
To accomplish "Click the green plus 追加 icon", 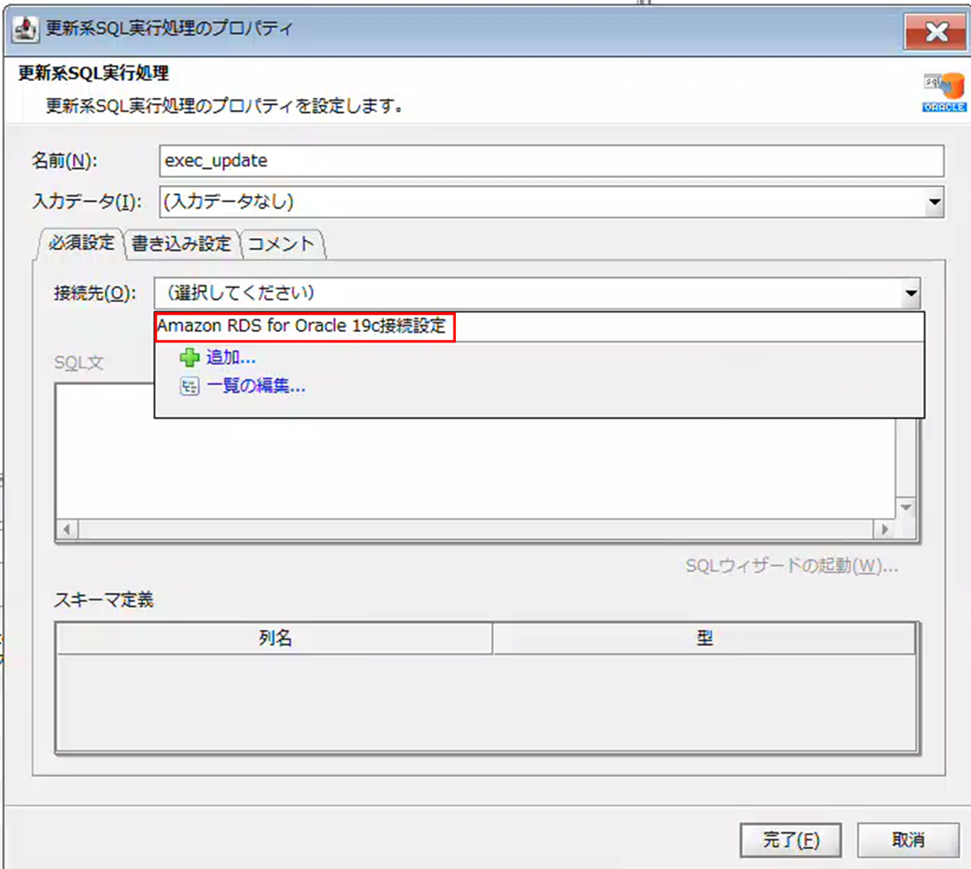I will (x=189, y=358).
